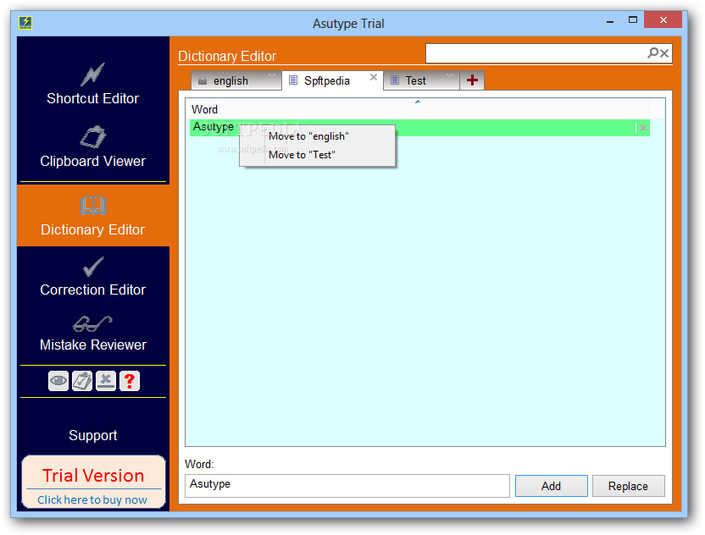Image resolution: width=705 pixels, height=535 pixels.
Task: Open Clipboard Viewer label in sidebar
Action: [92, 162]
